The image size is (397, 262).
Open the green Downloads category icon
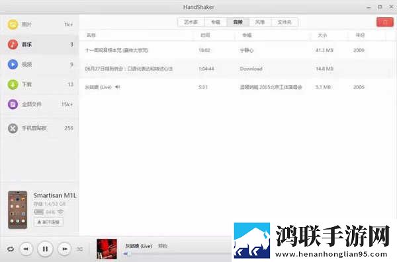tap(13, 84)
